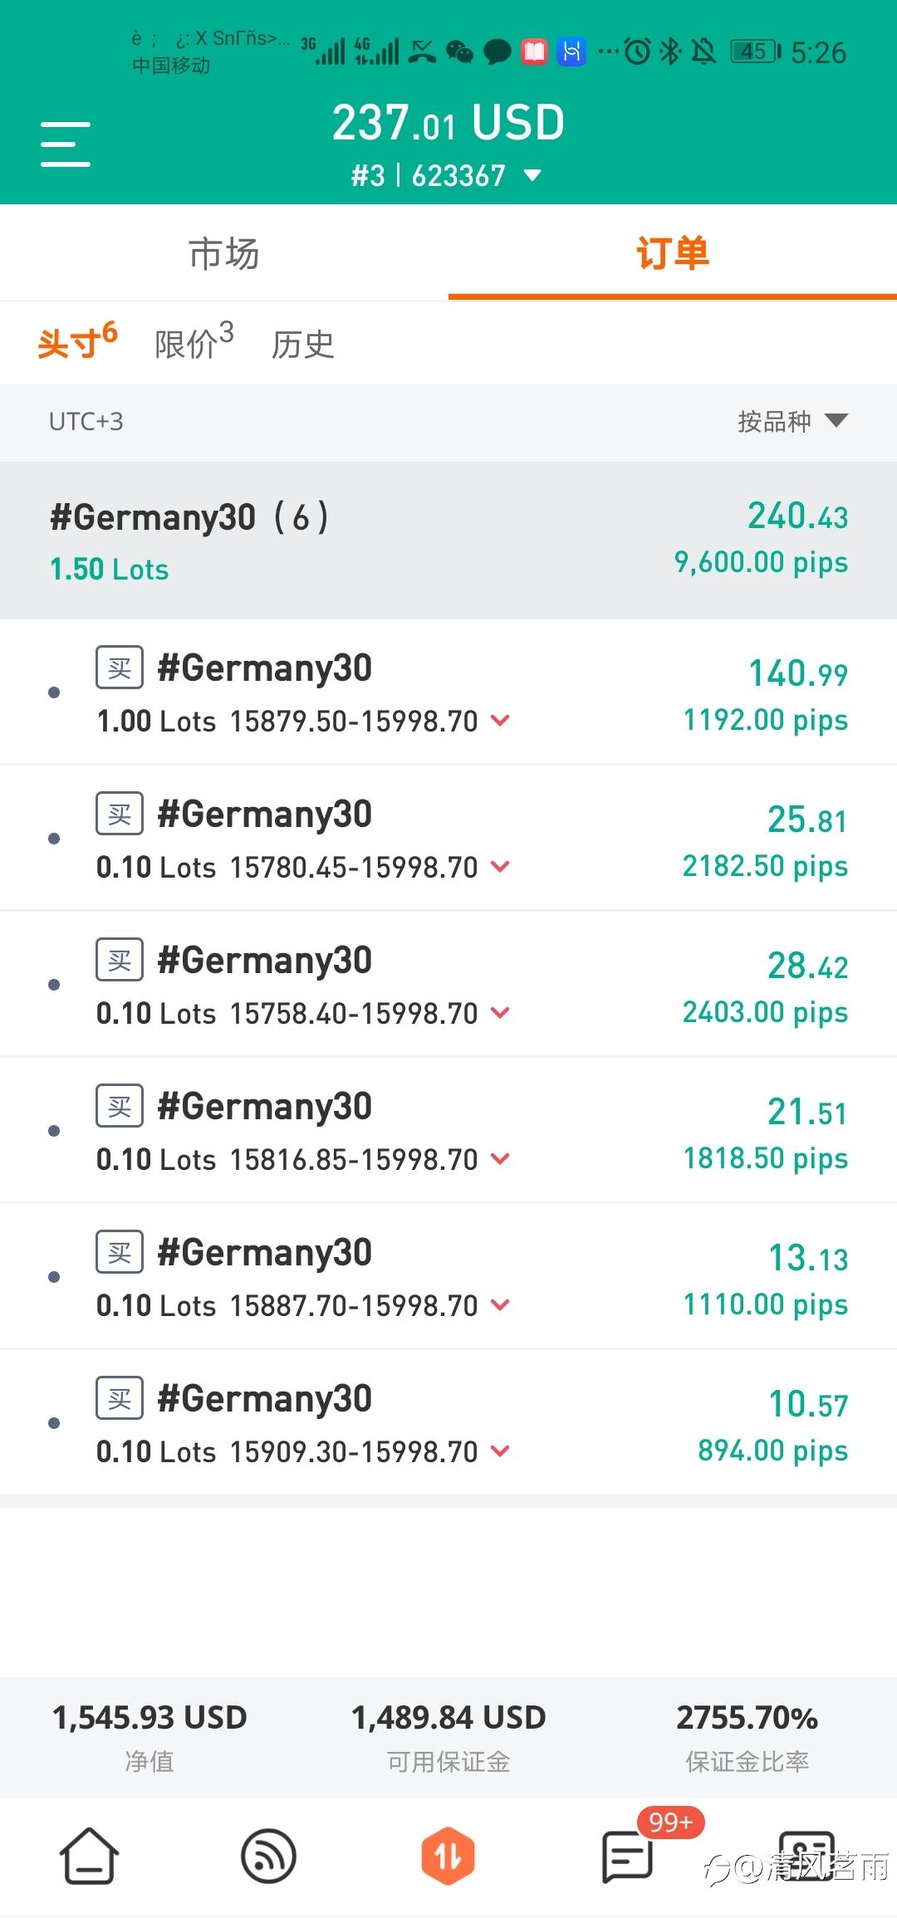The width and height of the screenshot is (897, 1918).
Task: Tap the buy badge on 1.00 Lots position
Action: [120, 668]
